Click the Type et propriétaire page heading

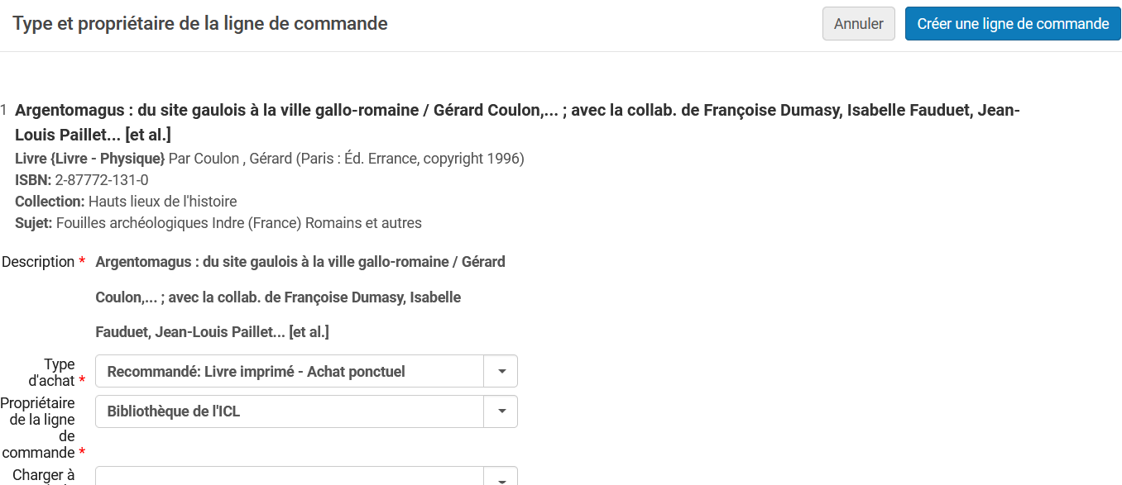[x=200, y=24]
